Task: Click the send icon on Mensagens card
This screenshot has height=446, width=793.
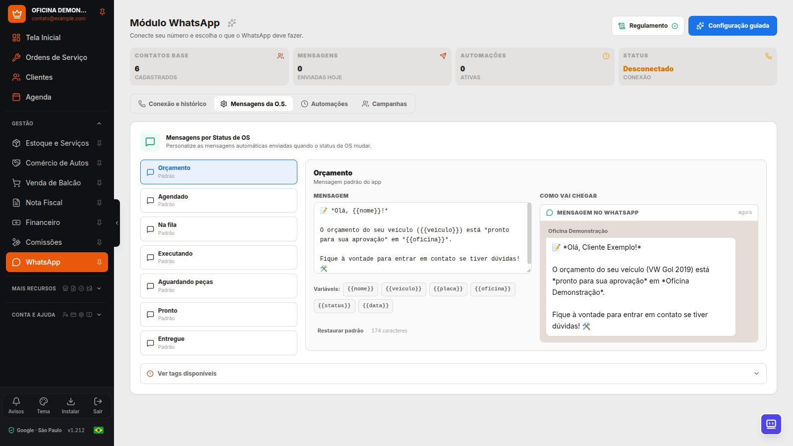Action: (x=443, y=56)
